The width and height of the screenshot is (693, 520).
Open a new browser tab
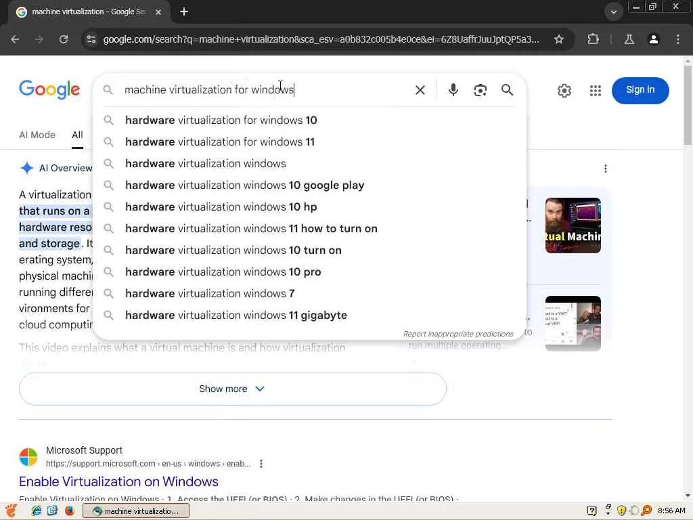184,12
